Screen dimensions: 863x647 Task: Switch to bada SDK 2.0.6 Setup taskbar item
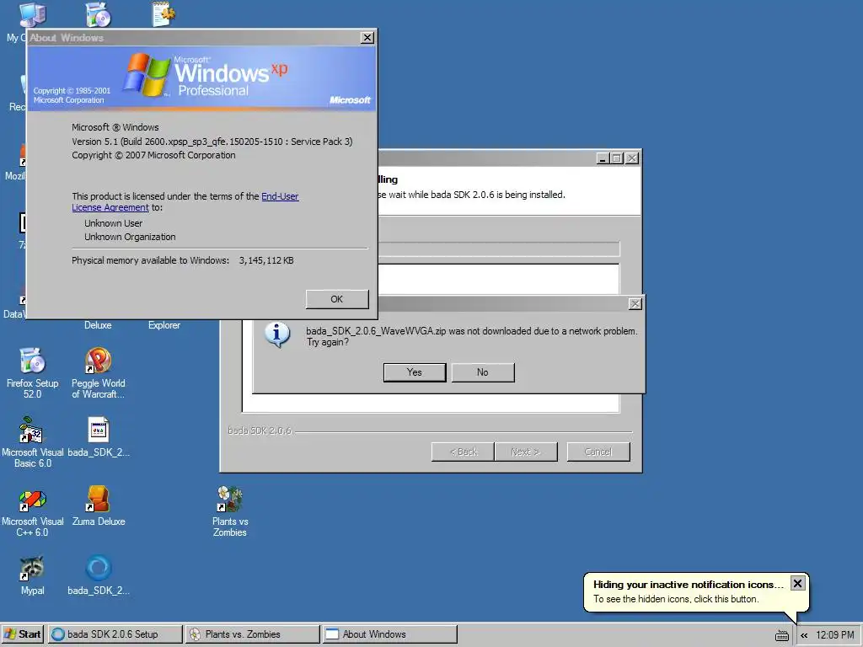coord(115,634)
